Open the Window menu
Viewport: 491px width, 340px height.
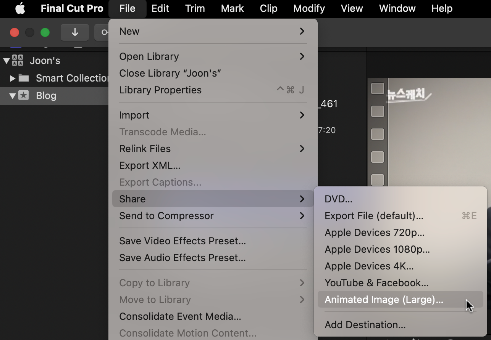[397, 8]
